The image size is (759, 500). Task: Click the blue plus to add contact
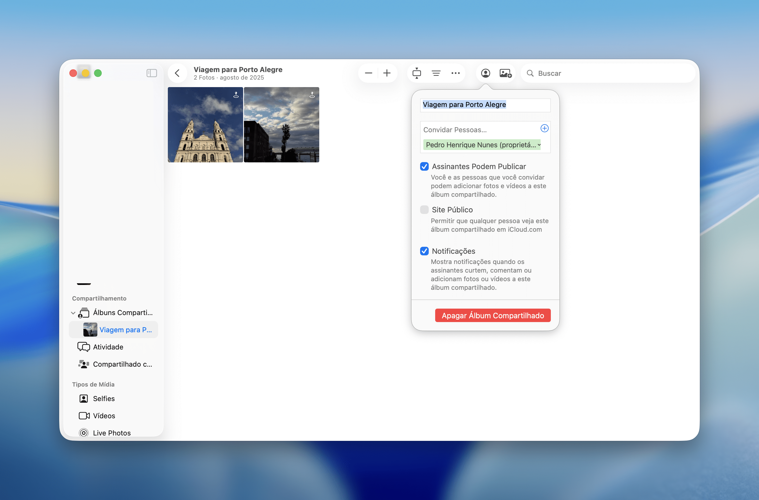pos(544,128)
